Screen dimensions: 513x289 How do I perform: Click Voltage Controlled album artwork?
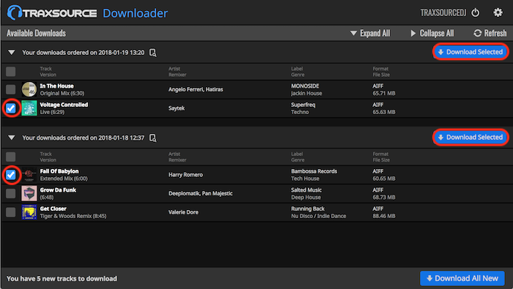point(29,108)
